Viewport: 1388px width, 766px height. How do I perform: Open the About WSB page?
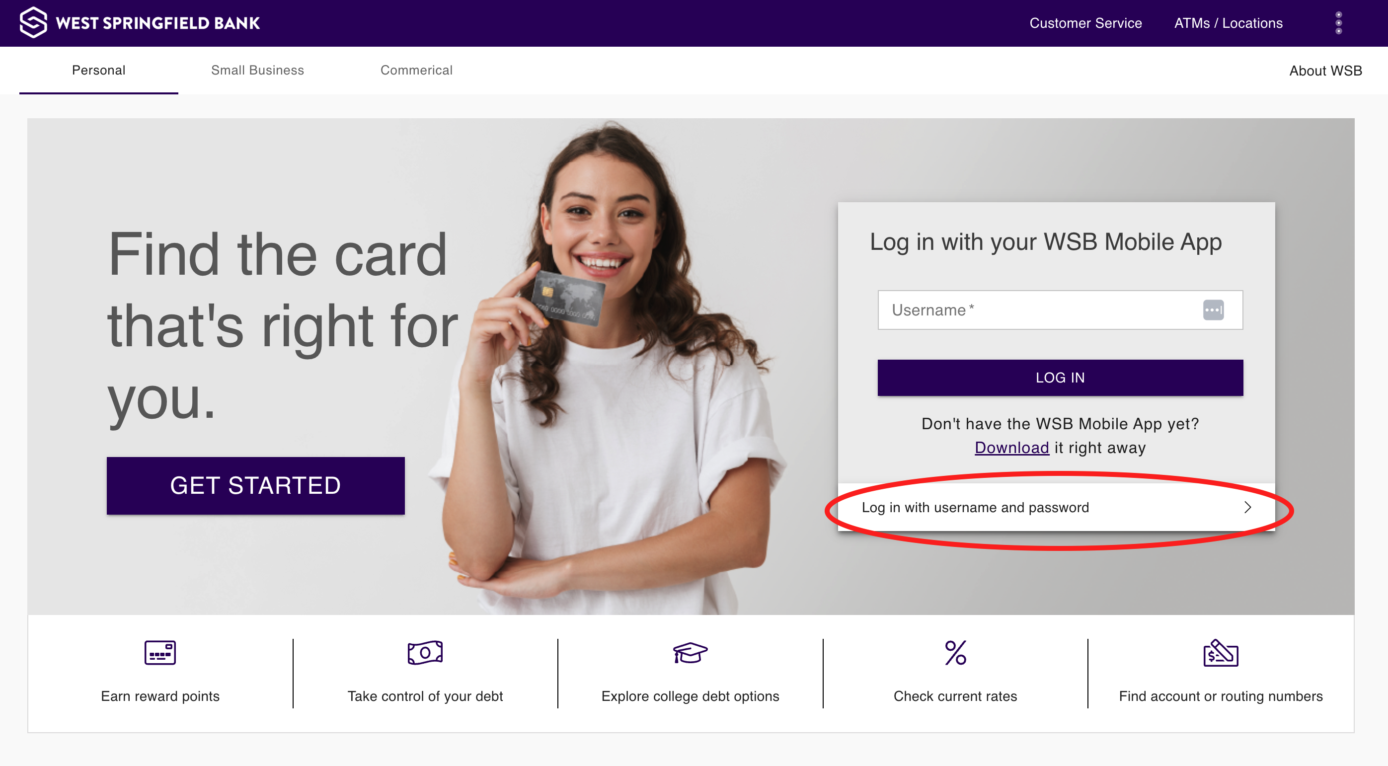click(x=1325, y=71)
